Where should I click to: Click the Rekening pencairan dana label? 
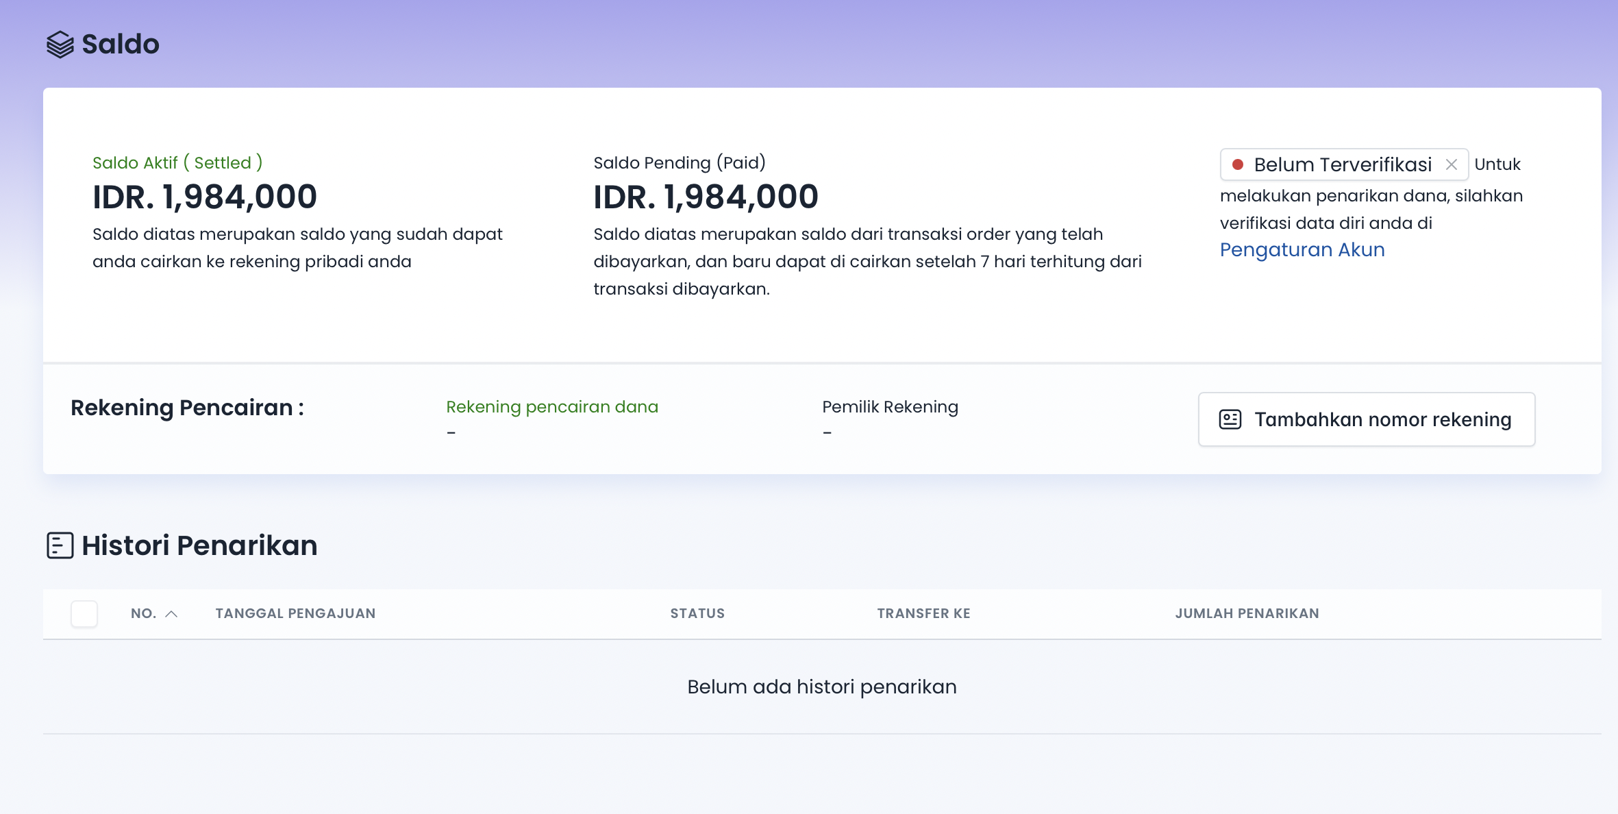point(551,407)
